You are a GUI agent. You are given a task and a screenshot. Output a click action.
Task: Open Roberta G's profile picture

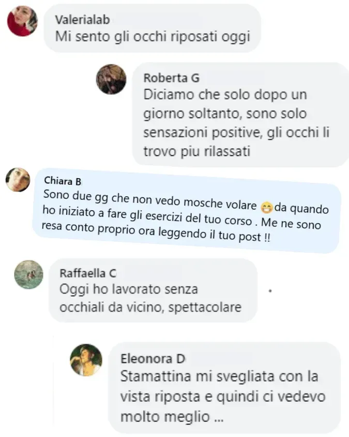coord(111,79)
